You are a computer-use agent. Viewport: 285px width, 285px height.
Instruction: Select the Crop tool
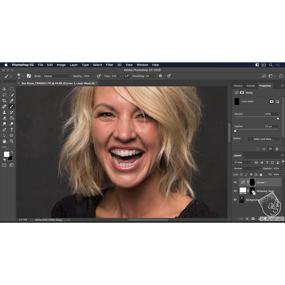tap(5, 101)
